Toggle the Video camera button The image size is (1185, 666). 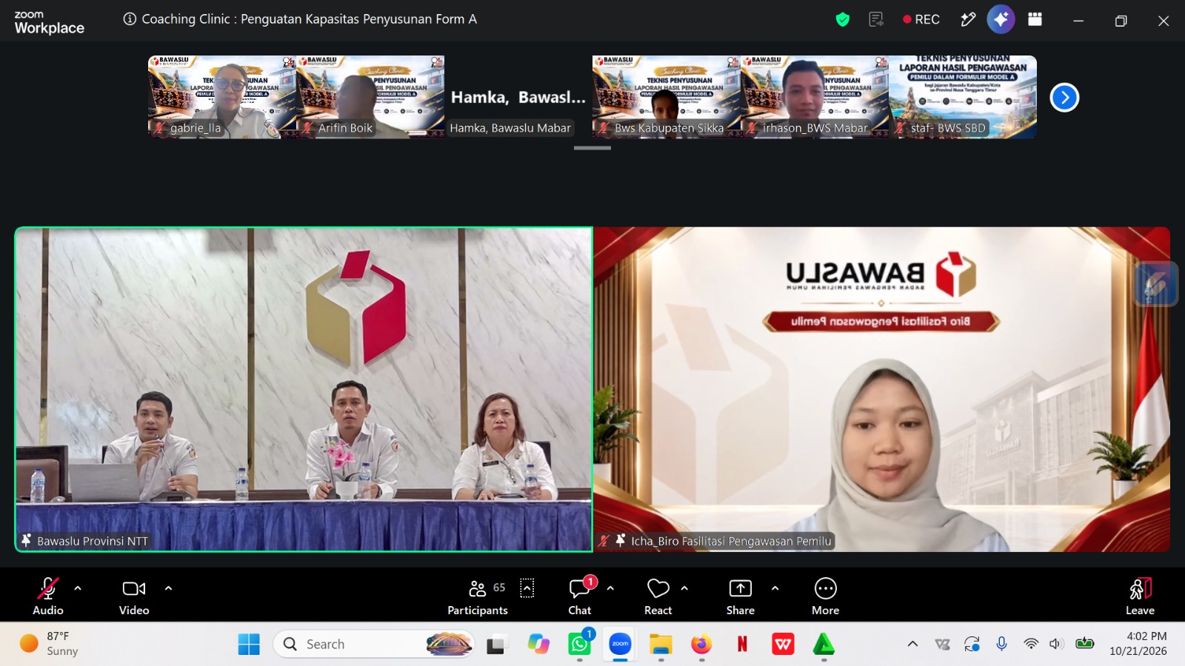coord(134,596)
